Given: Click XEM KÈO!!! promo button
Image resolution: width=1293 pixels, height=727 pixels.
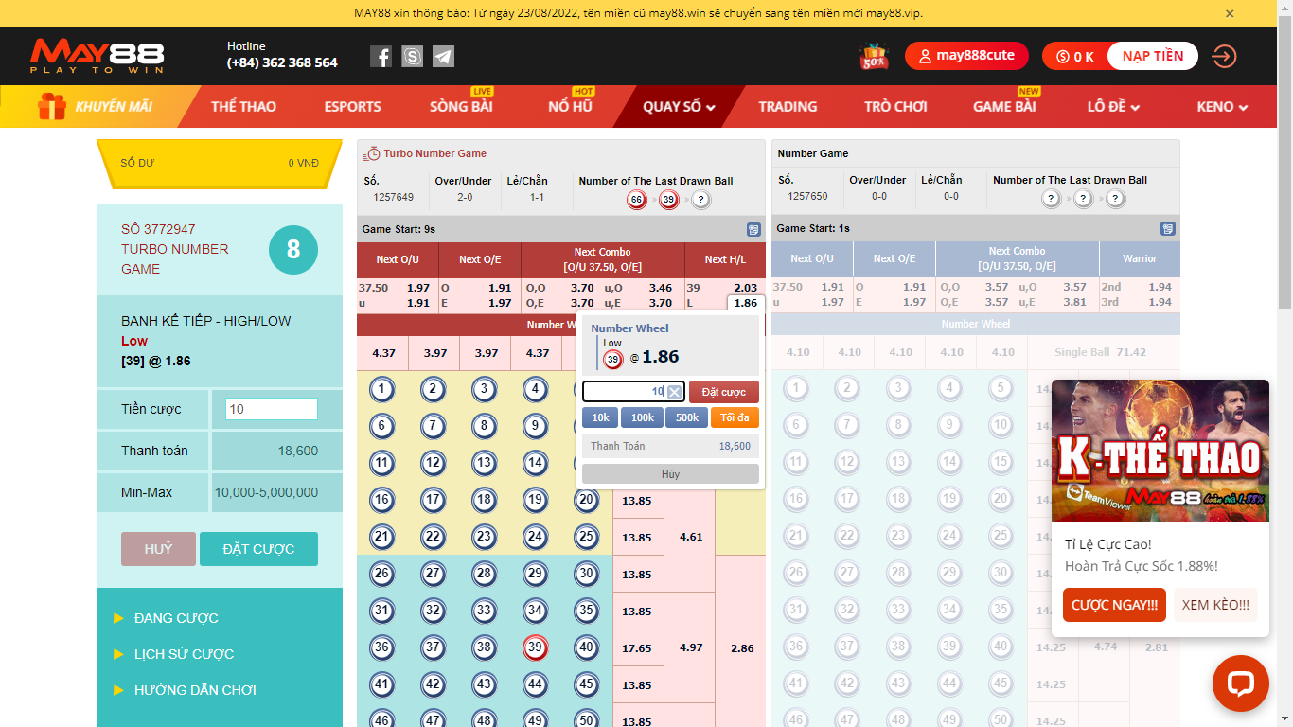Looking at the screenshot, I should coord(1215,605).
